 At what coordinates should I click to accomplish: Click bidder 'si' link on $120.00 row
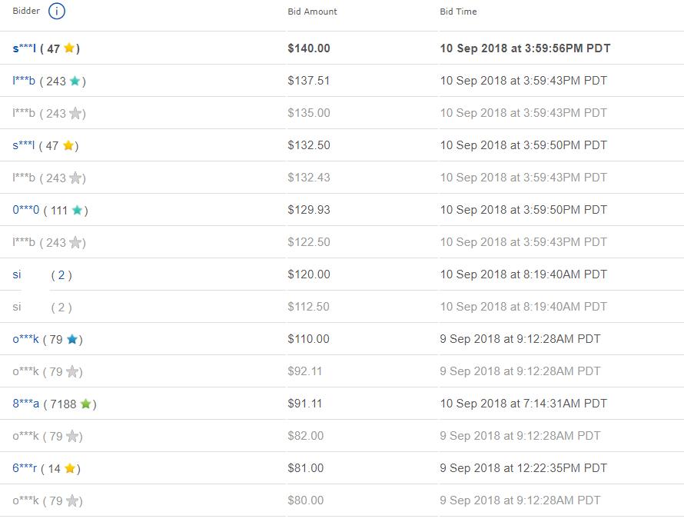click(x=17, y=274)
